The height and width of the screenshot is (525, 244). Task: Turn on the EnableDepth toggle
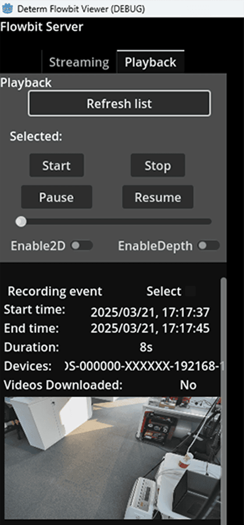pyautogui.click(x=209, y=246)
